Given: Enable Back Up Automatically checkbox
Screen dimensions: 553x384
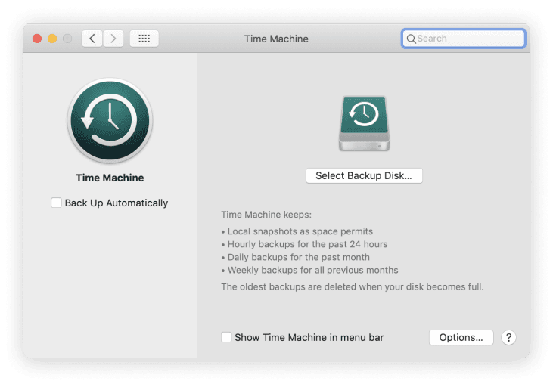Looking at the screenshot, I should 56,203.
